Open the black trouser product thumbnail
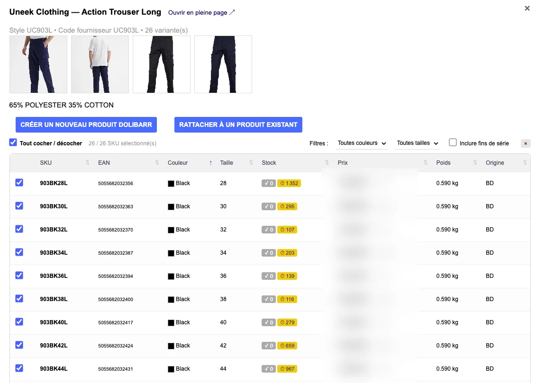The image size is (536, 383). 161,64
